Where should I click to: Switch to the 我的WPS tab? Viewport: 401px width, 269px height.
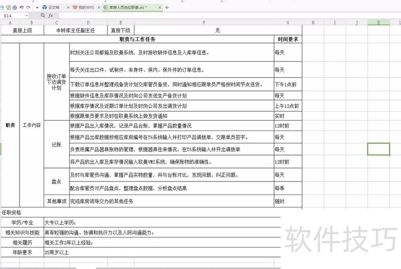tap(82, 7)
